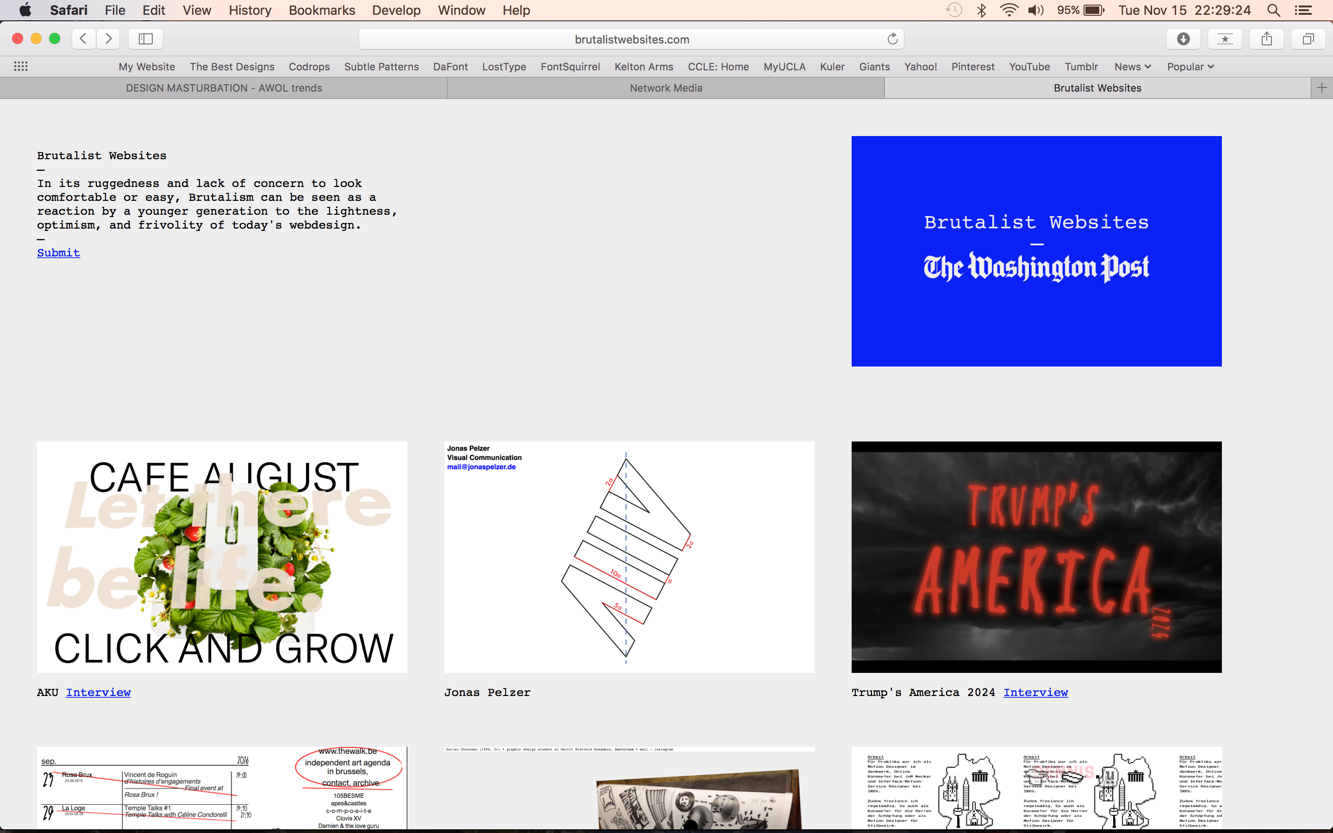Open the Trump's America 2024 Interview link
Viewport: 1333px width, 833px height.
pyautogui.click(x=1035, y=692)
